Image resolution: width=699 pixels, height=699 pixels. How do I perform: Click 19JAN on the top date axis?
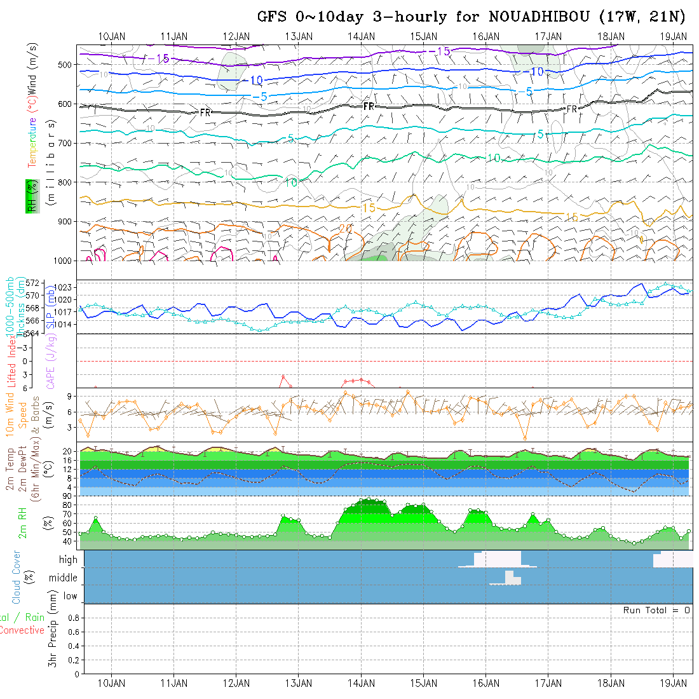point(673,36)
